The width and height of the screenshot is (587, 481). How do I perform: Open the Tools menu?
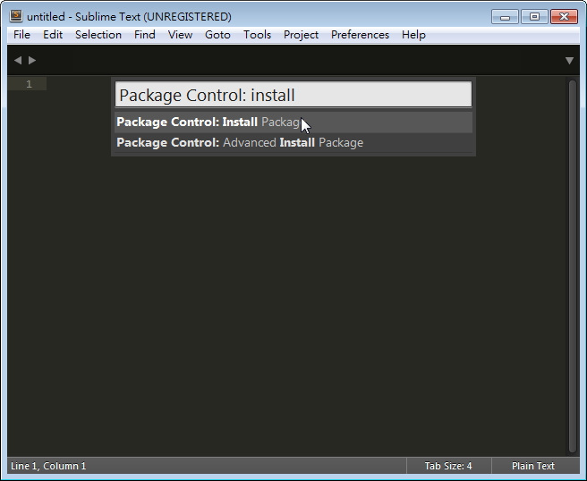257,35
